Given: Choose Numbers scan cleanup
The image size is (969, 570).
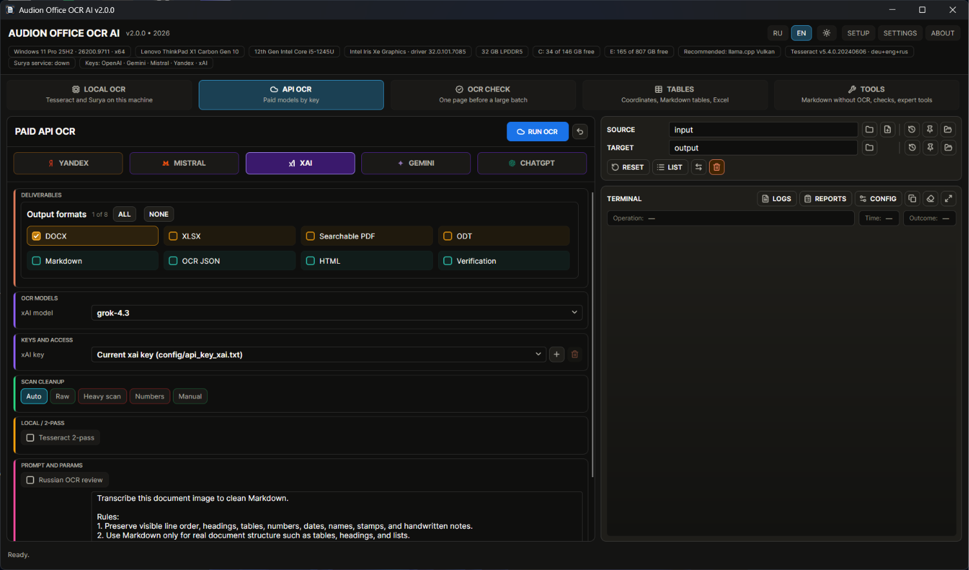Looking at the screenshot, I should [150, 397].
